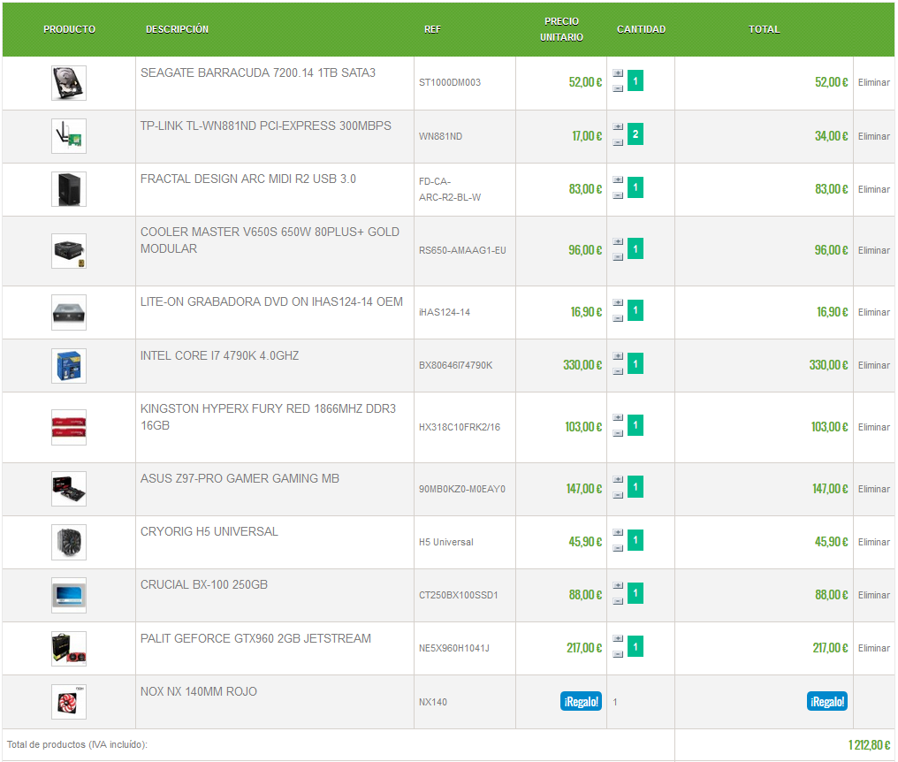
Task: Increase quantity of TP-Link TL-WN881ND
Action: coord(618,126)
